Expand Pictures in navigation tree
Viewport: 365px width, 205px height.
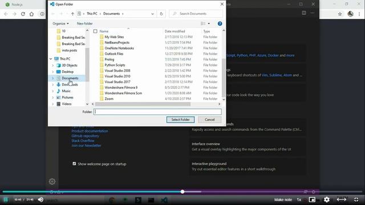click(53, 97)
